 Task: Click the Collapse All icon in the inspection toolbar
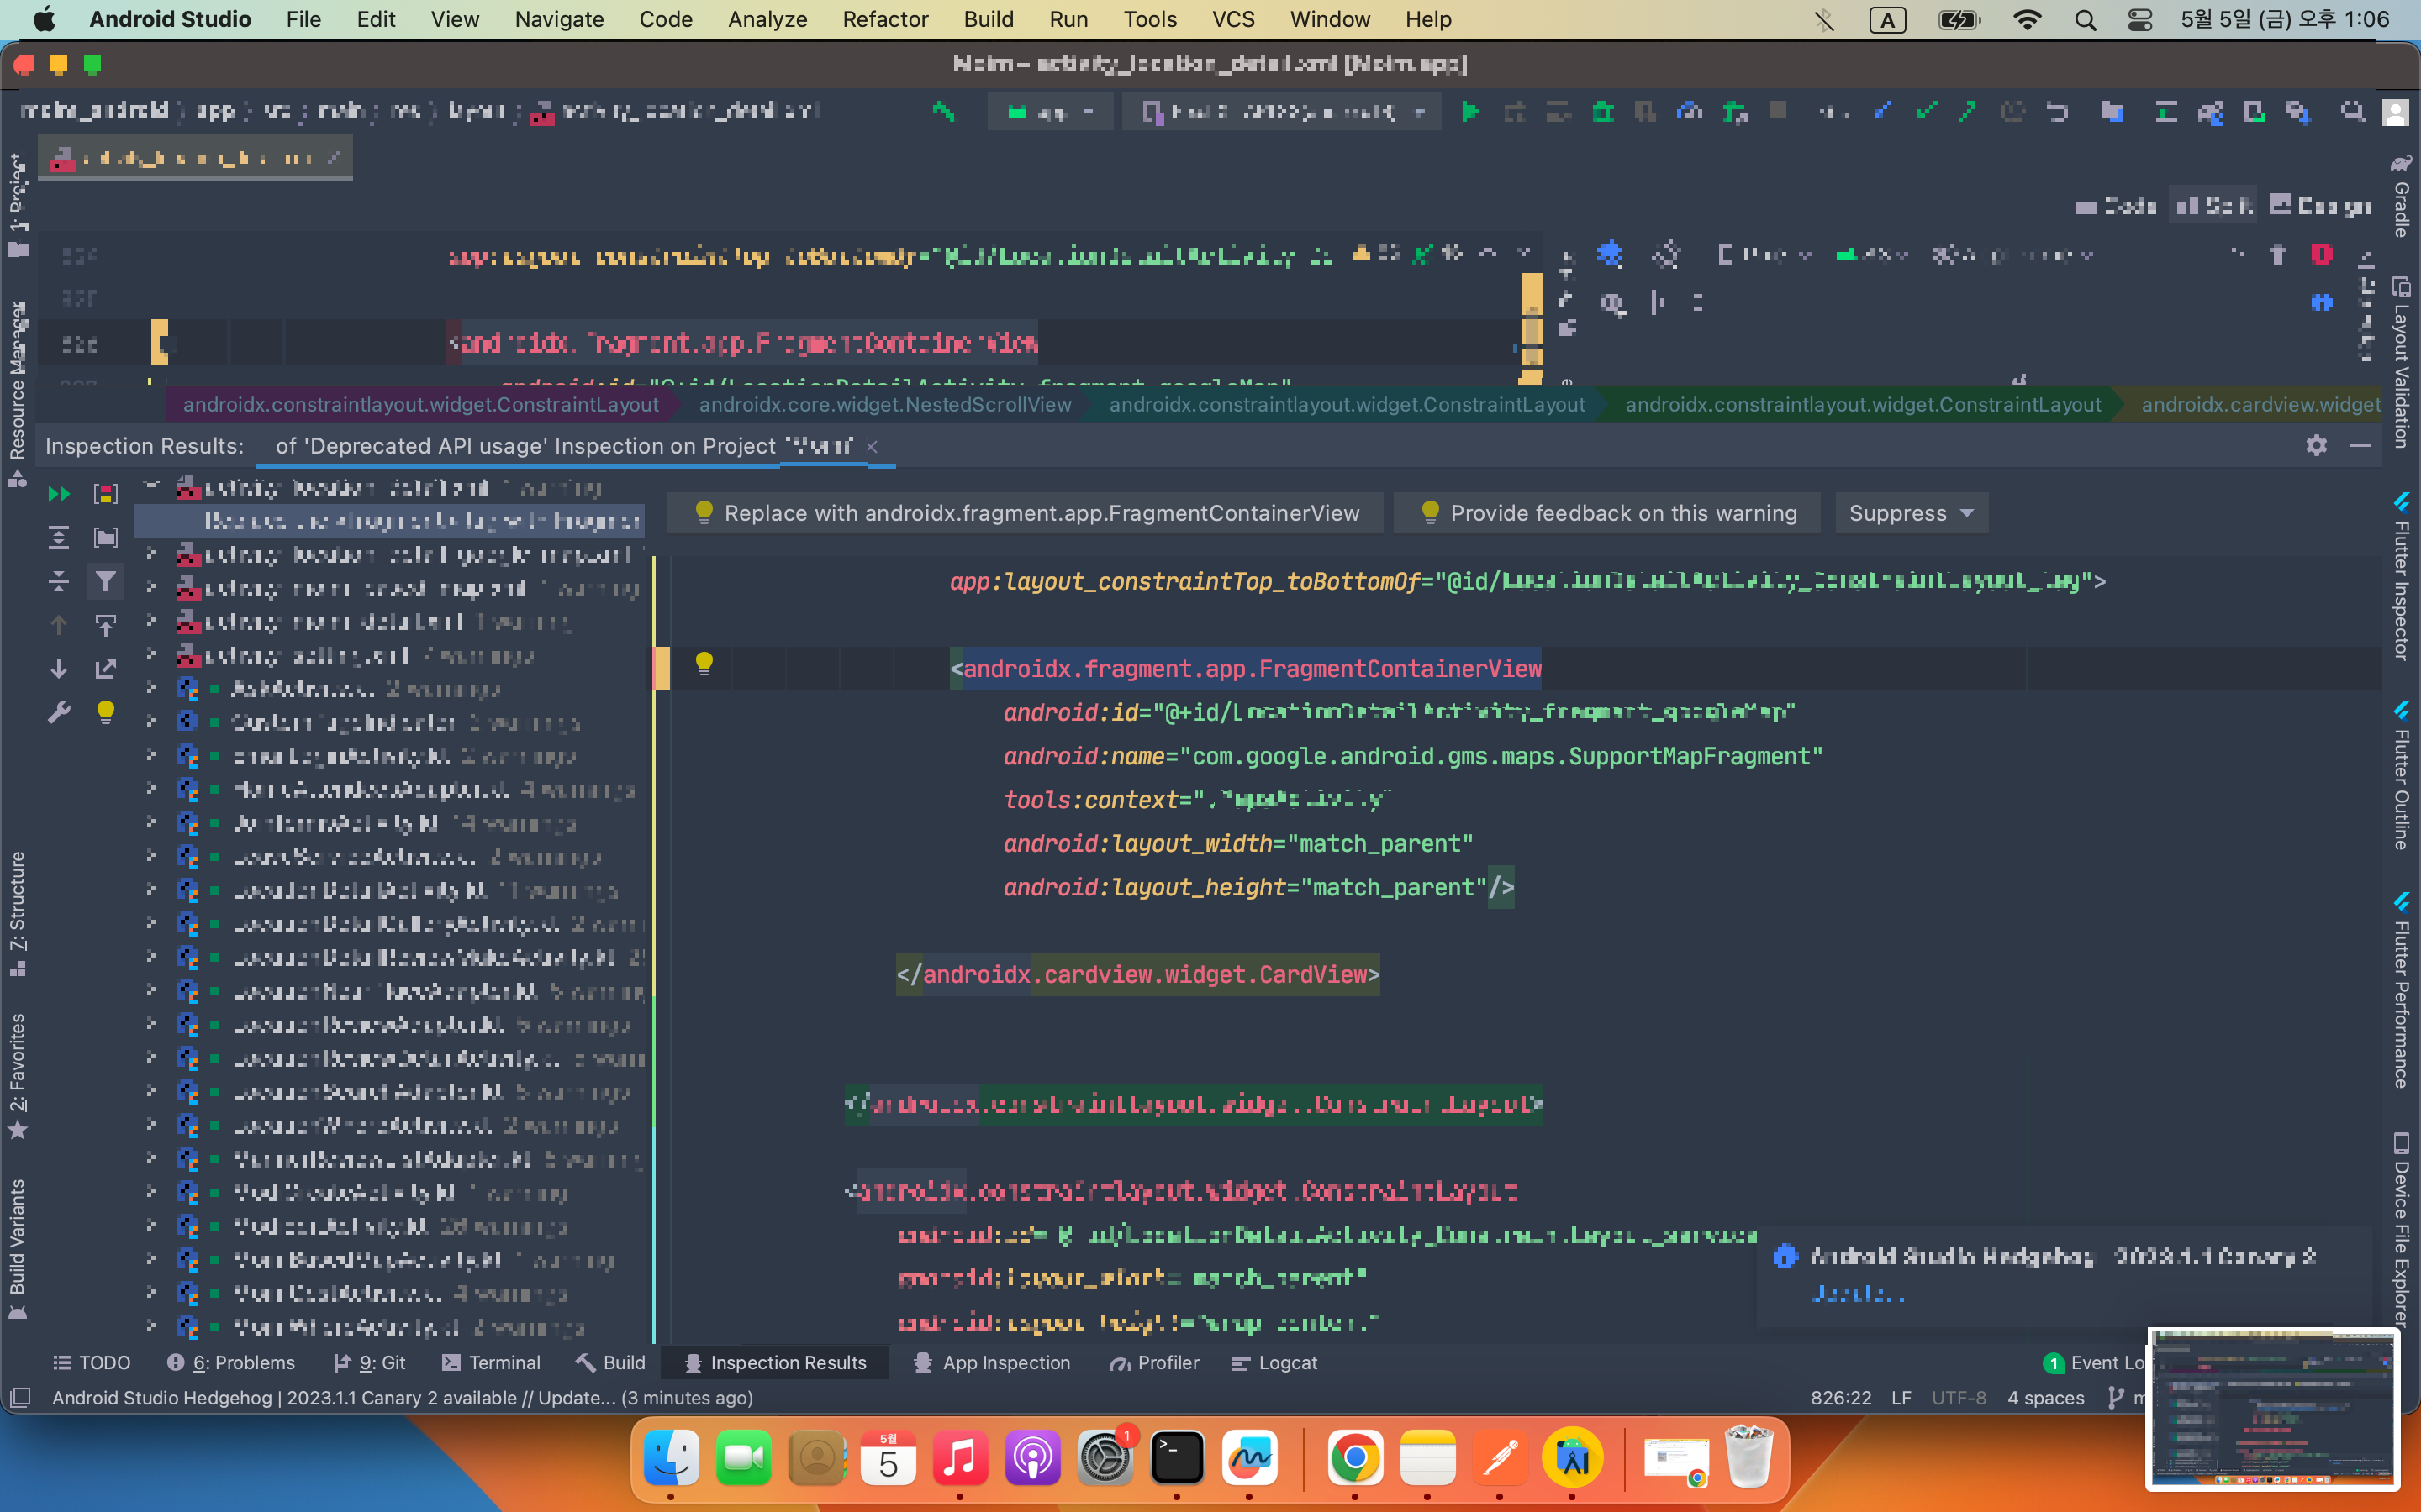[x=59, y=582]
